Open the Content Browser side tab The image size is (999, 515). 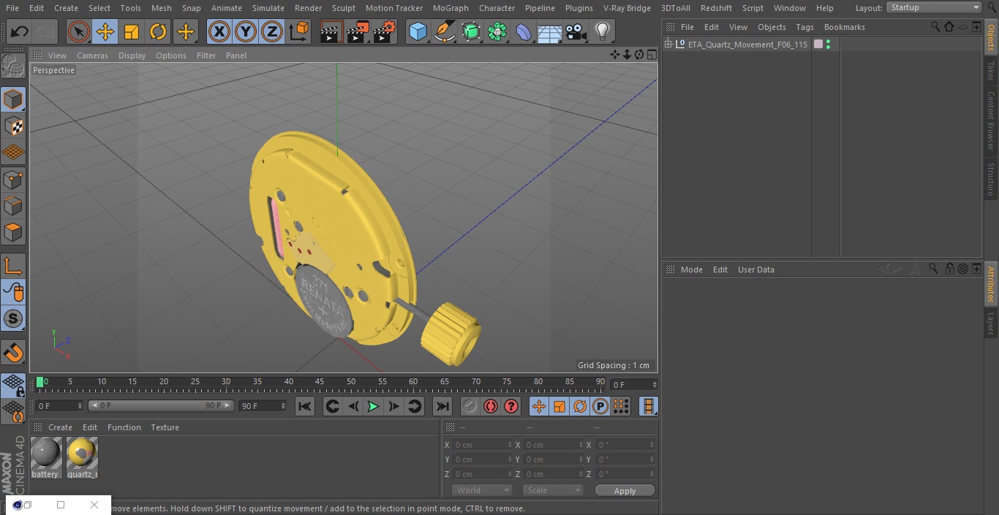pyautogui.click(x=991, y=121)
